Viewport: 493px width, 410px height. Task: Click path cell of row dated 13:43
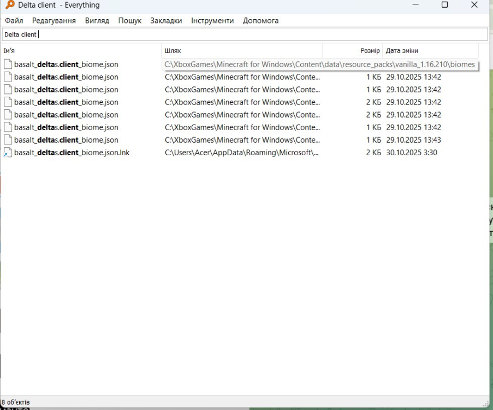(x=242, y=140)
